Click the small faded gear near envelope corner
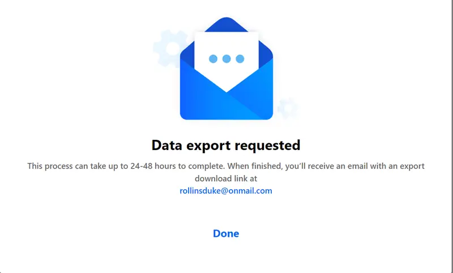The image size is (453, 273). 288,108
